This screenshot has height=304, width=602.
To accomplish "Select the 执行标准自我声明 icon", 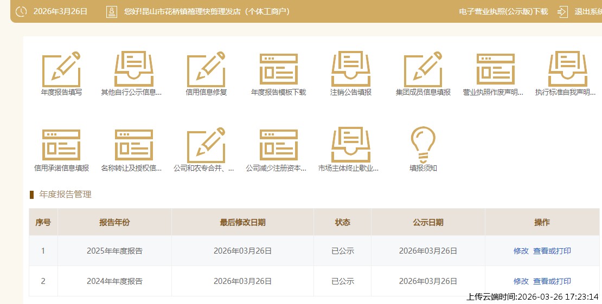I will pos(568,69).
